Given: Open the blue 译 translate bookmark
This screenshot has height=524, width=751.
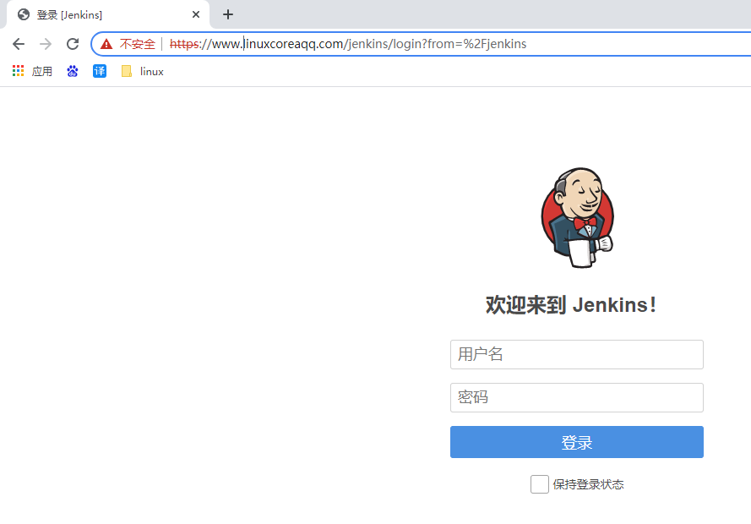Looking at the screenshot, I should [100, 71].
